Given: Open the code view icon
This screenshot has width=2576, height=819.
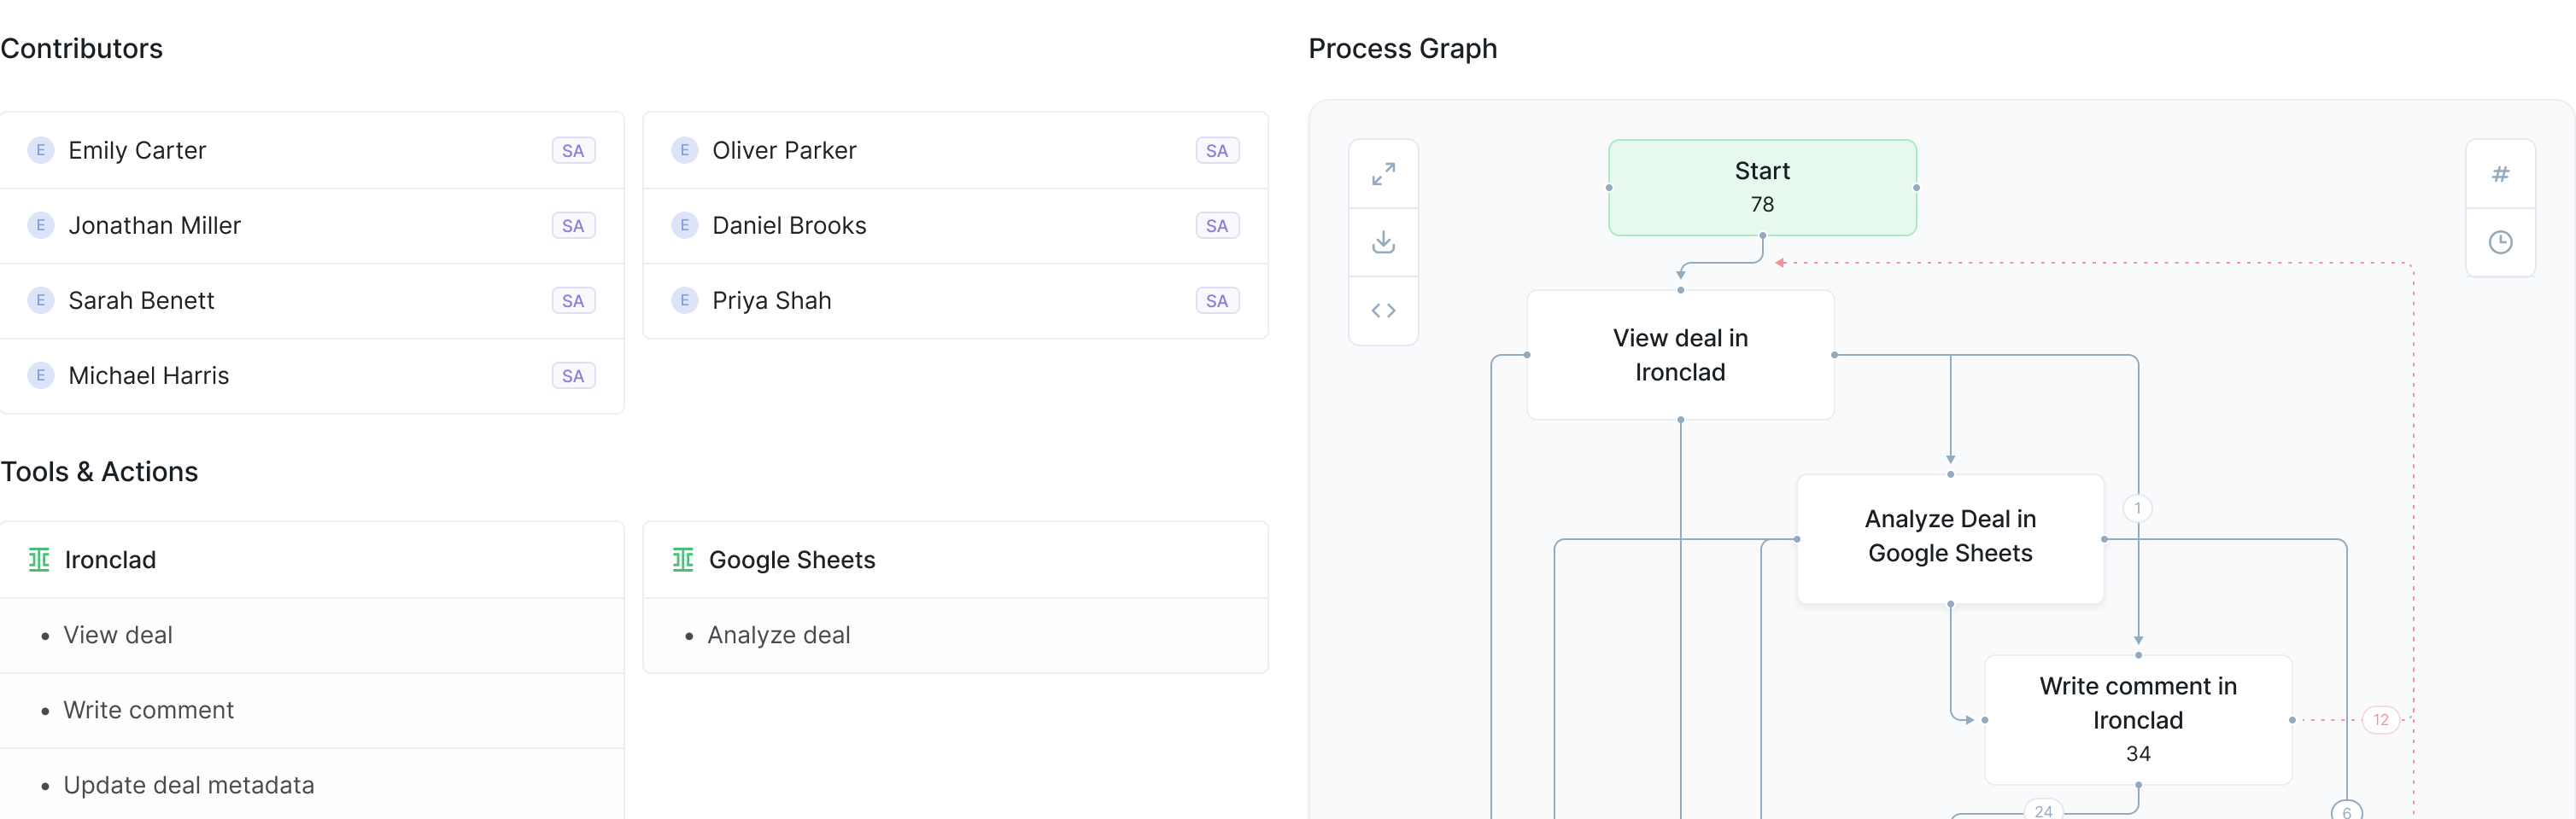Looking at the screenshot, I should [x=1383, y=311].
